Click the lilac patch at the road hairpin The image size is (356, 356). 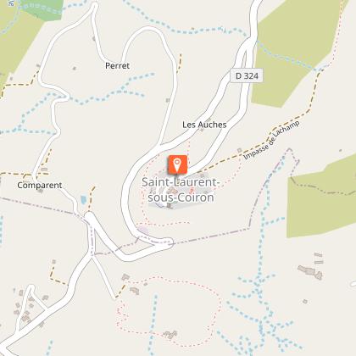(143, 231)
